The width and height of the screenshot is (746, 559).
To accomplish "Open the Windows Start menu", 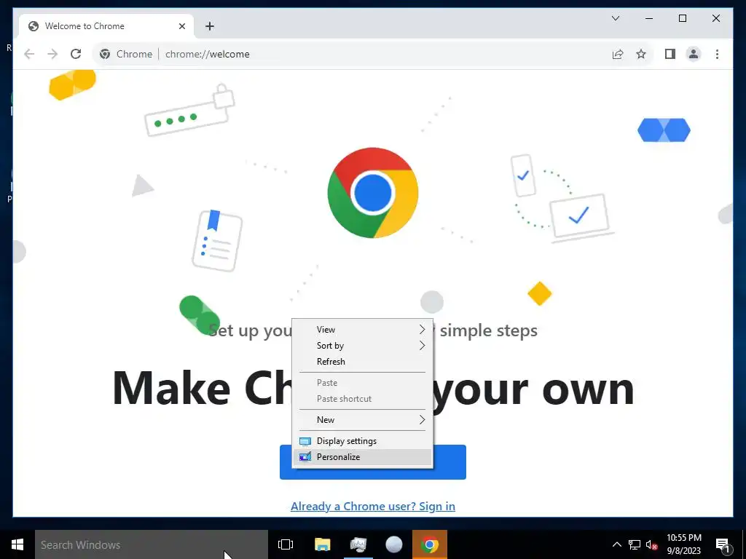I will [x=17, y=544].
